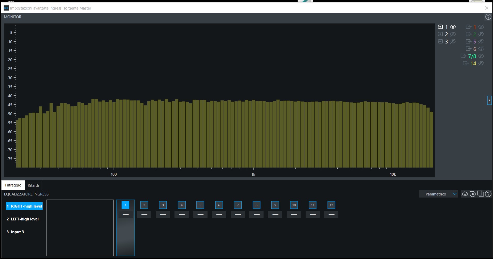Screen dimensions: 493x259
Task: Click the dash value field under band 11
Action: 313,214
